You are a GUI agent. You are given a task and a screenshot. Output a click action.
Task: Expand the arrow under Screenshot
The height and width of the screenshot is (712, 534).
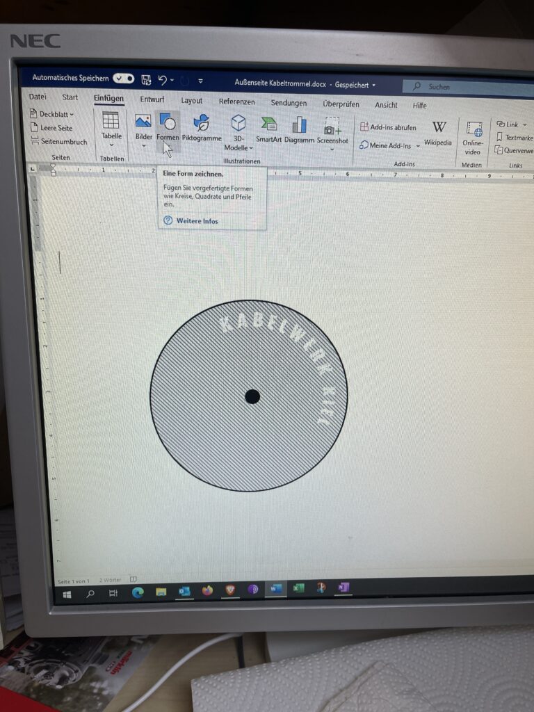(x=332, y=149)
